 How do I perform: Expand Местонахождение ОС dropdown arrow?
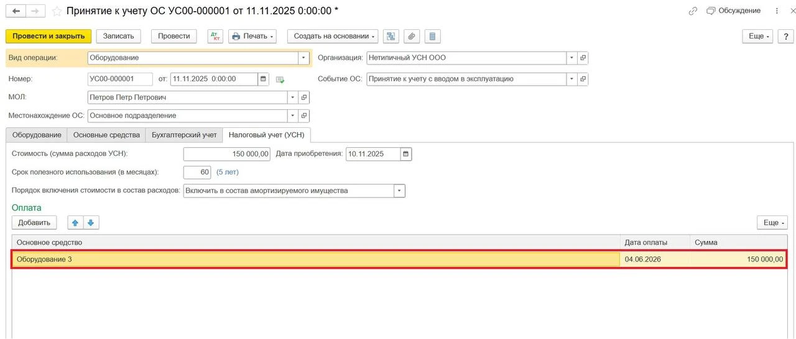pyautogui.click(x=294, y=115)
